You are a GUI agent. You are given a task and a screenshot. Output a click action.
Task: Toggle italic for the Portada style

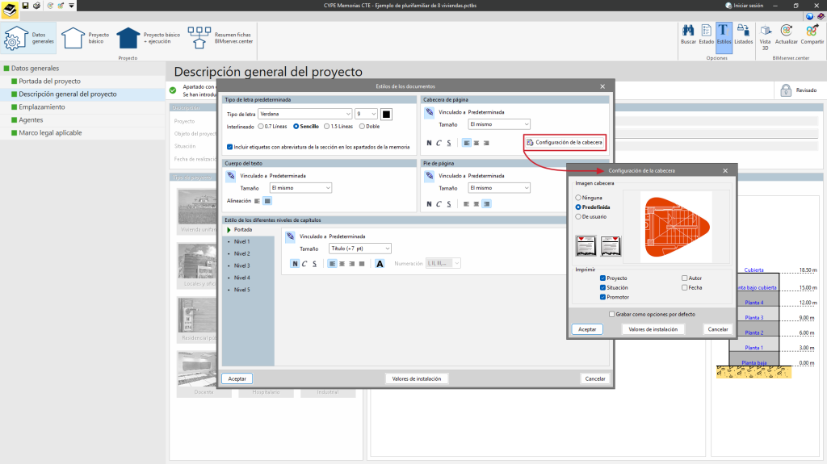click(304, 264)
